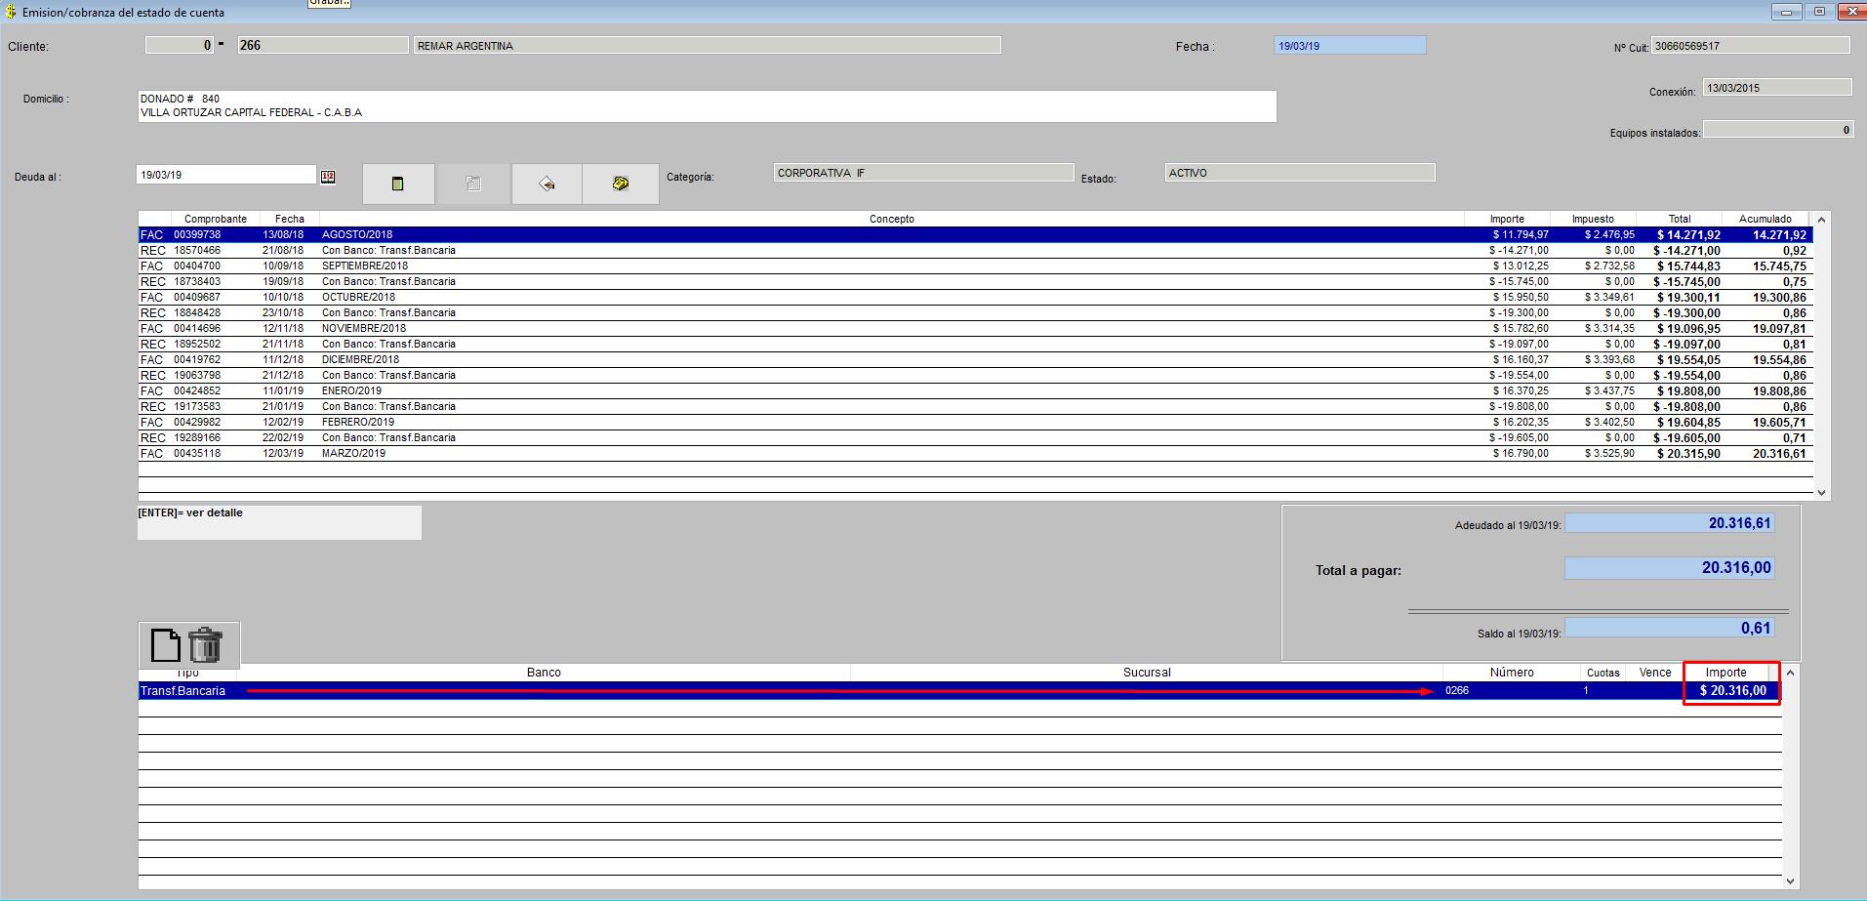Click the Deuda al date field

click(x=226, y=176)
